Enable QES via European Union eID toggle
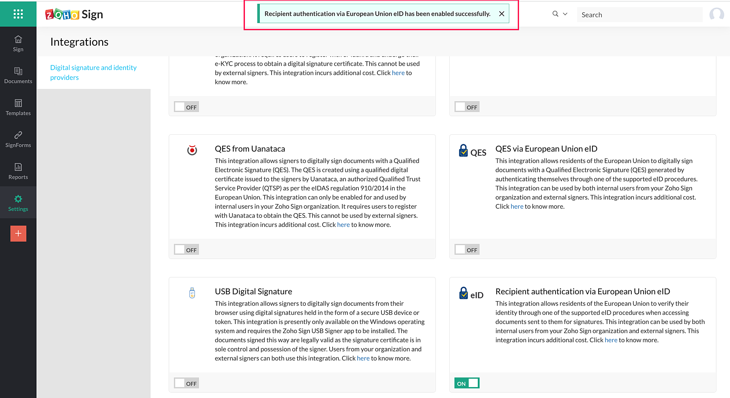This screenshot has height=398, width=730. click(x=466, y=250)
